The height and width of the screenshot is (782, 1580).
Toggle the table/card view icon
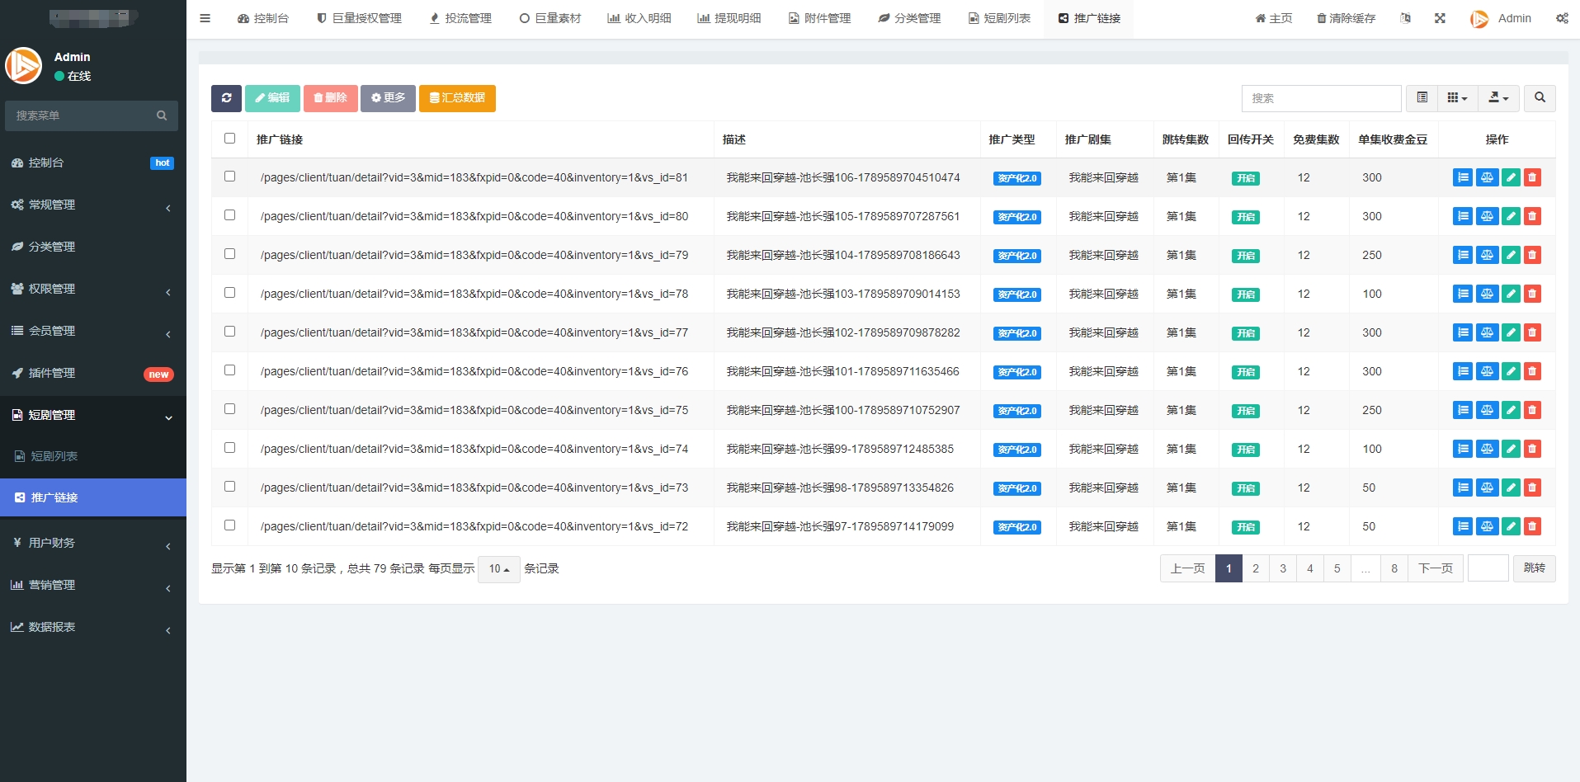(x=1422, y=98)
